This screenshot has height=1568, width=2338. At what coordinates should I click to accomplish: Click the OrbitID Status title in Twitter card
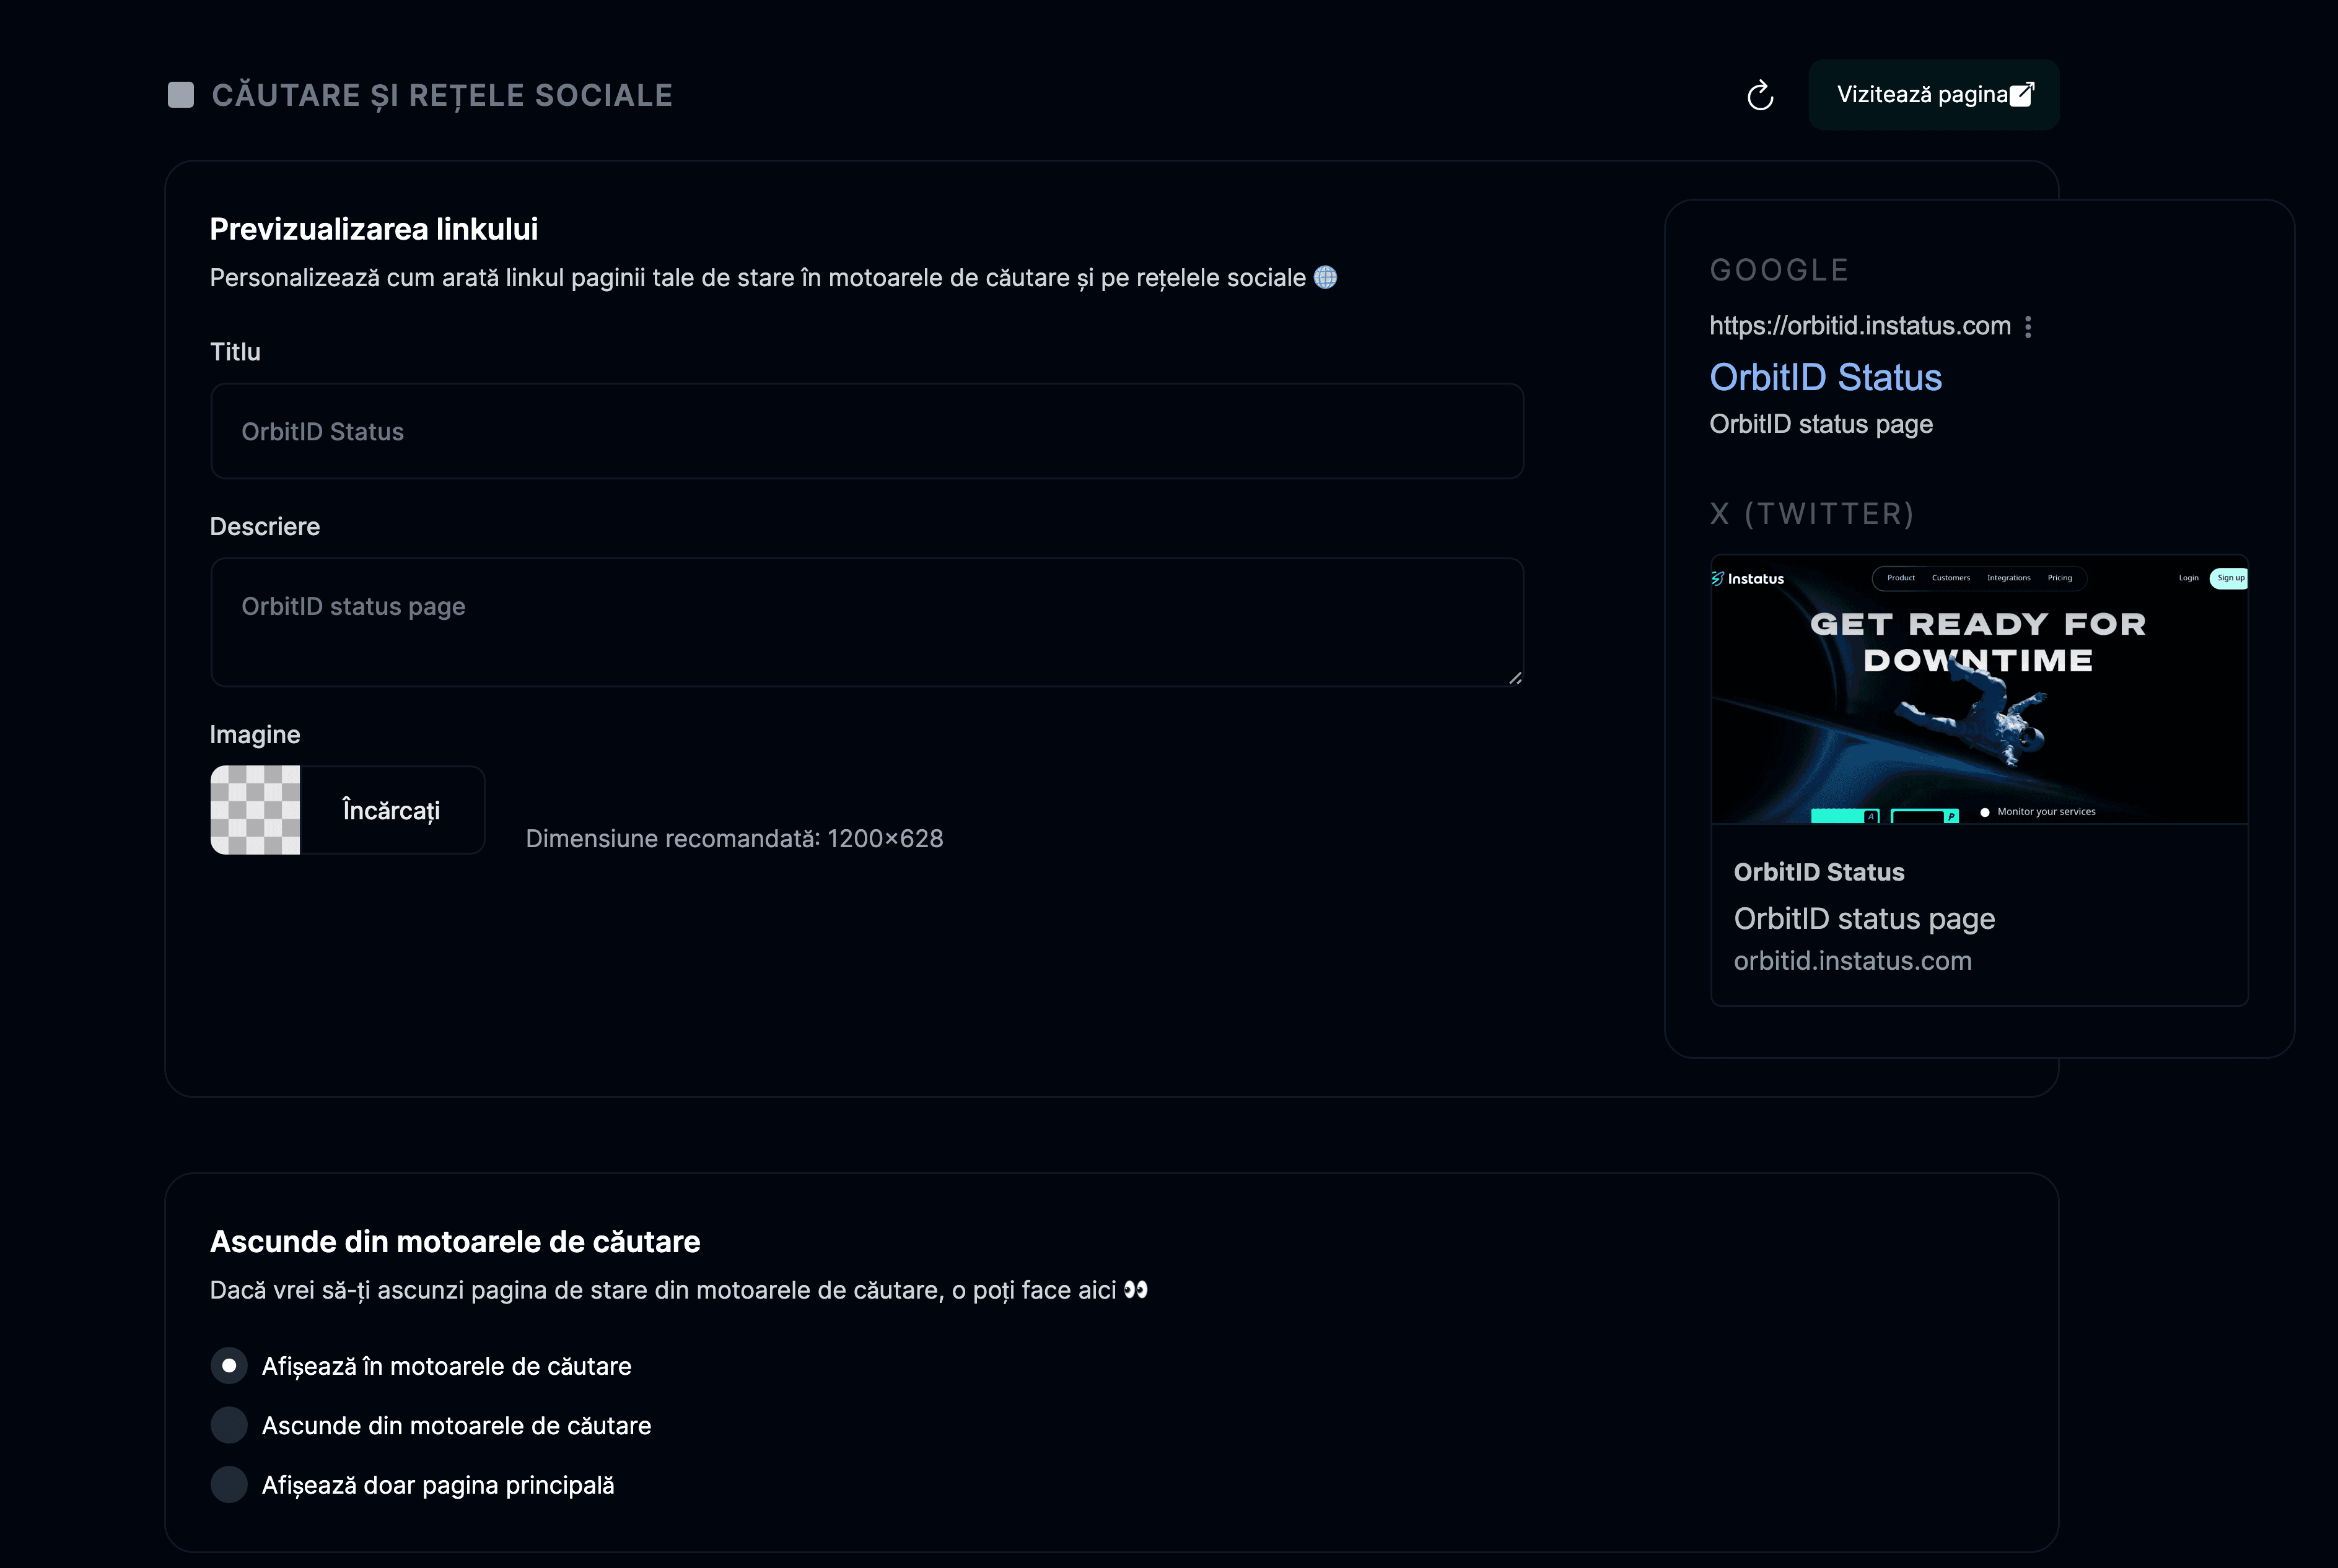(x=1819, y=872)
